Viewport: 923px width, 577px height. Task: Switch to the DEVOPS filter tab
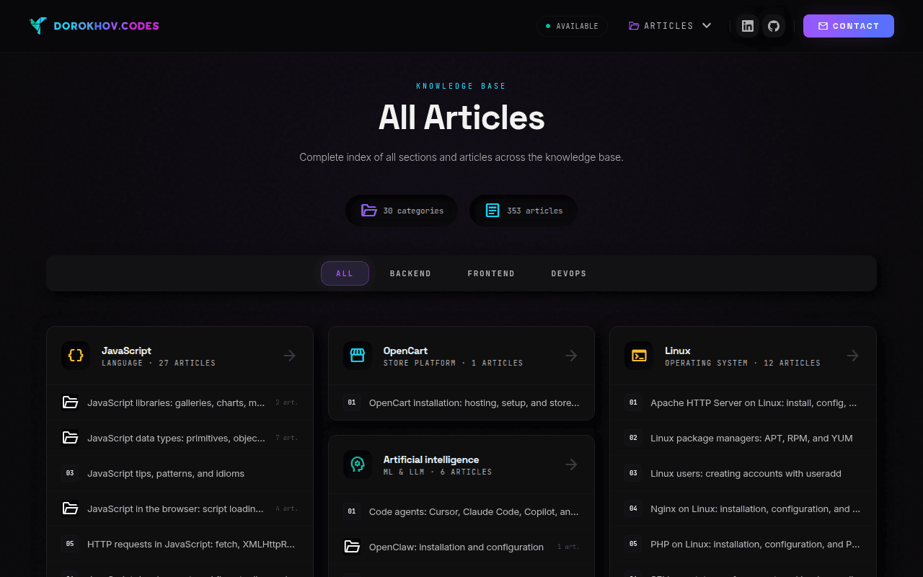(569, 273)
